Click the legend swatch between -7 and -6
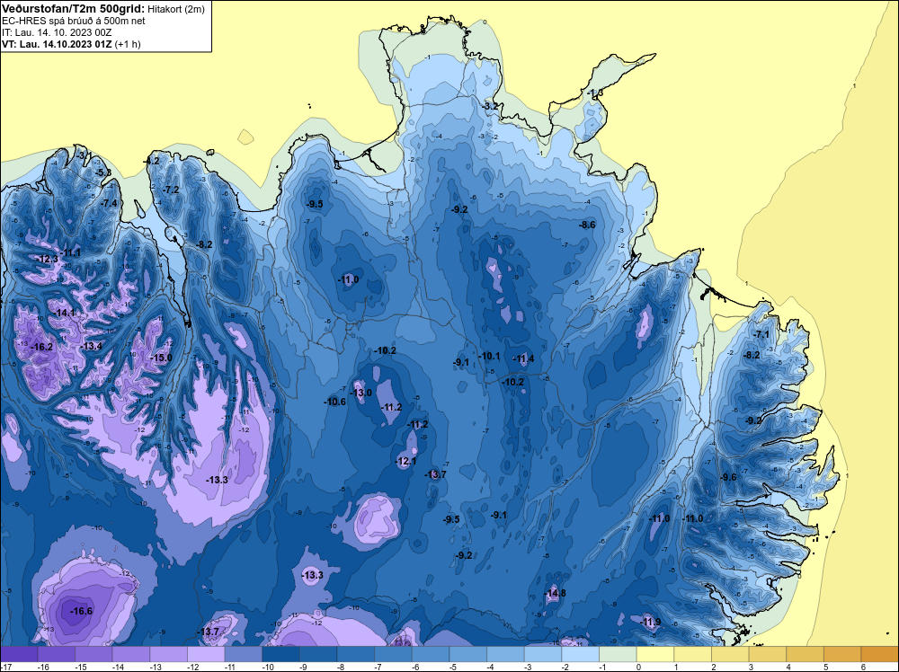899x672 pixels. click(x=394, y=654)
